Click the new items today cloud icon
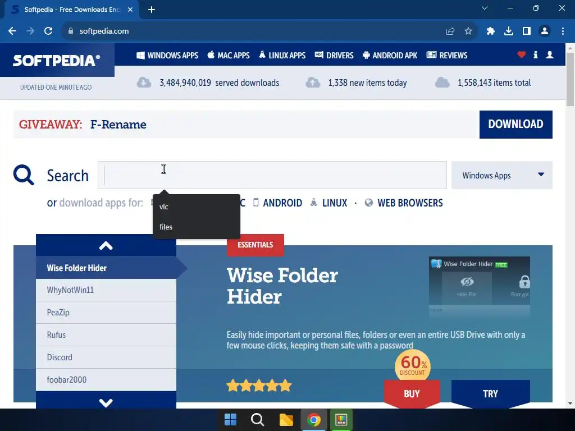The height and width of the screenshot is (431, 575). point(313,82)
